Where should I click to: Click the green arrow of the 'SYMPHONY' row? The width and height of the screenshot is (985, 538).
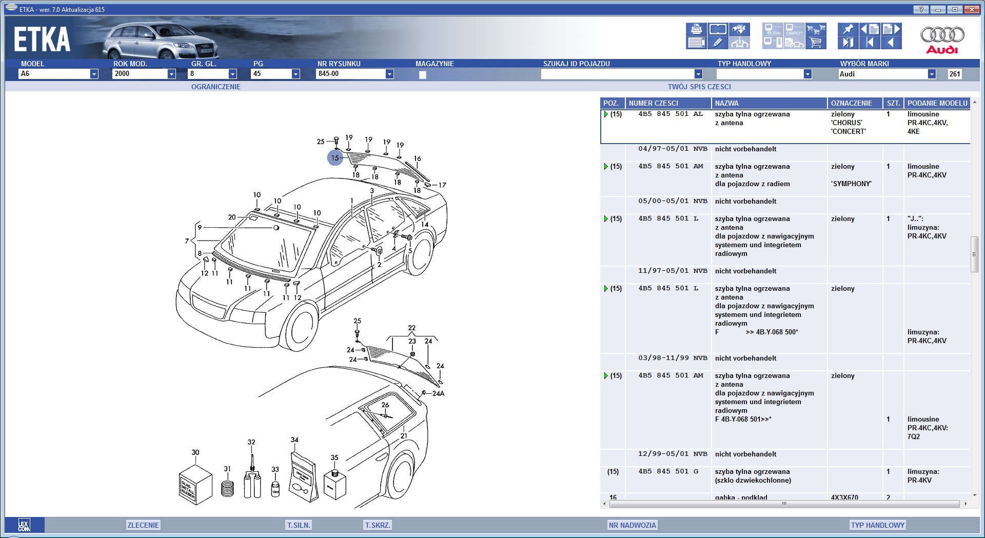pos(606,167)
